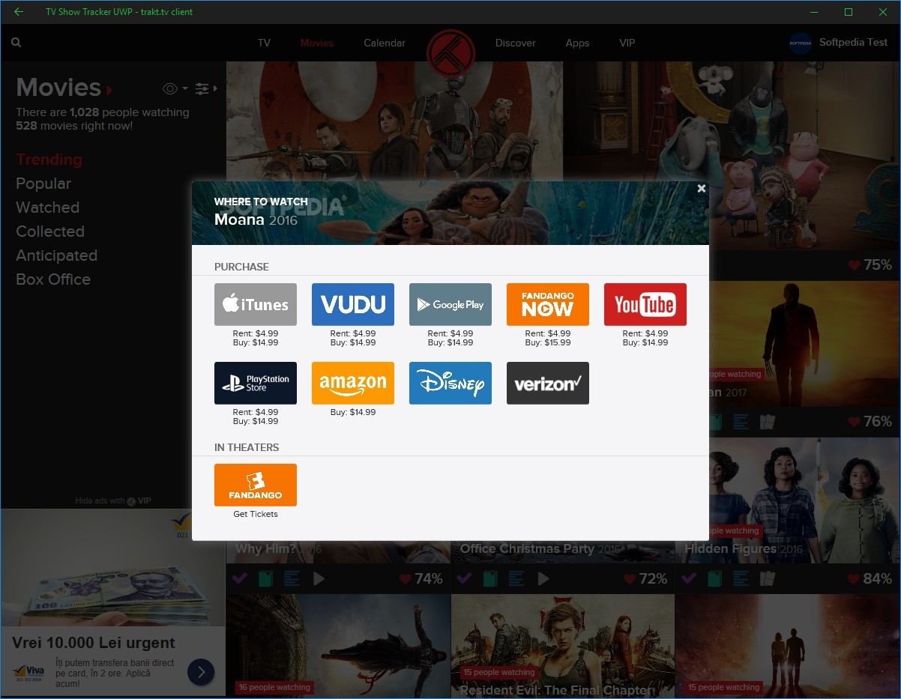Show the Watched movies list
901x699 pixels.
[47, 208]
